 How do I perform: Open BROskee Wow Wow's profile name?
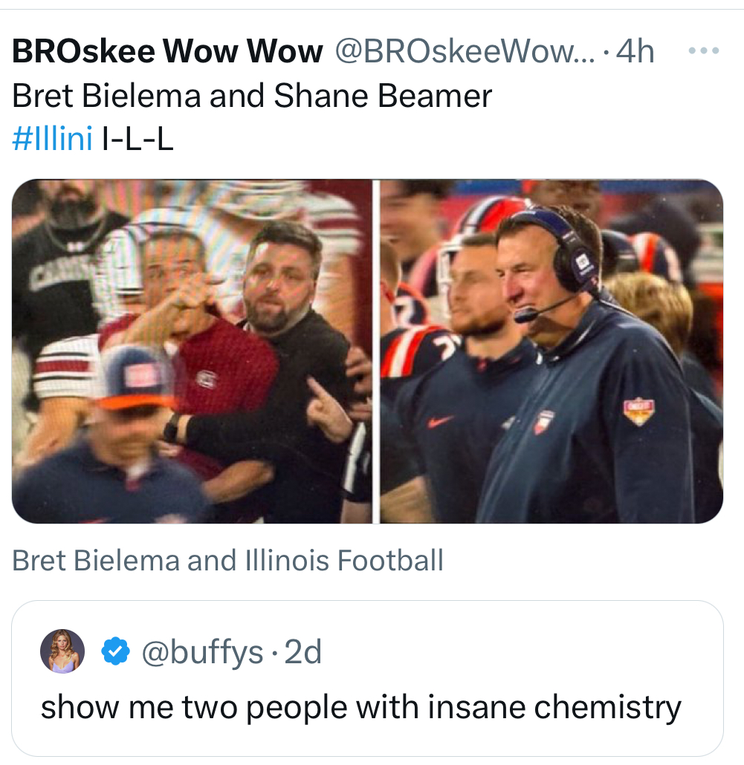tap(168, 52)
